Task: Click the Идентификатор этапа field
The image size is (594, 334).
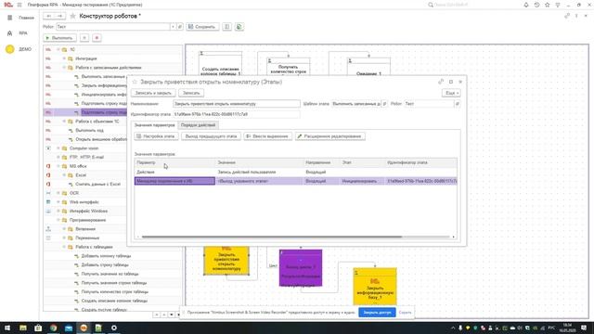Action: (237, 114)
